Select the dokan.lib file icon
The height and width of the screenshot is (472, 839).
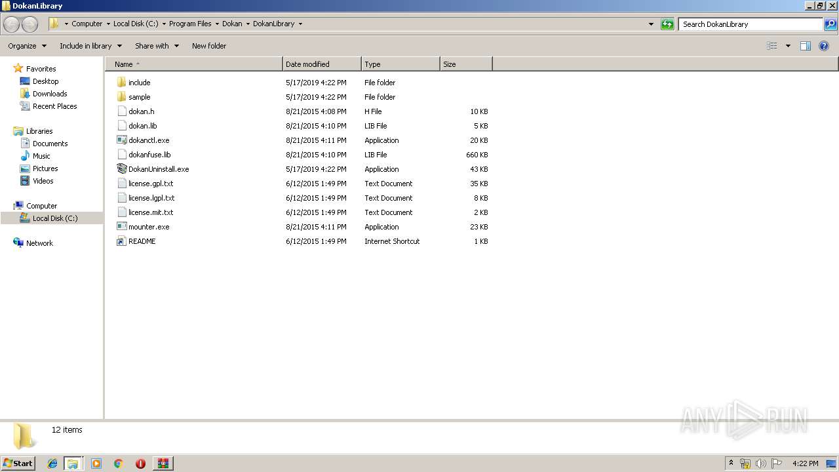coord(121,126)
